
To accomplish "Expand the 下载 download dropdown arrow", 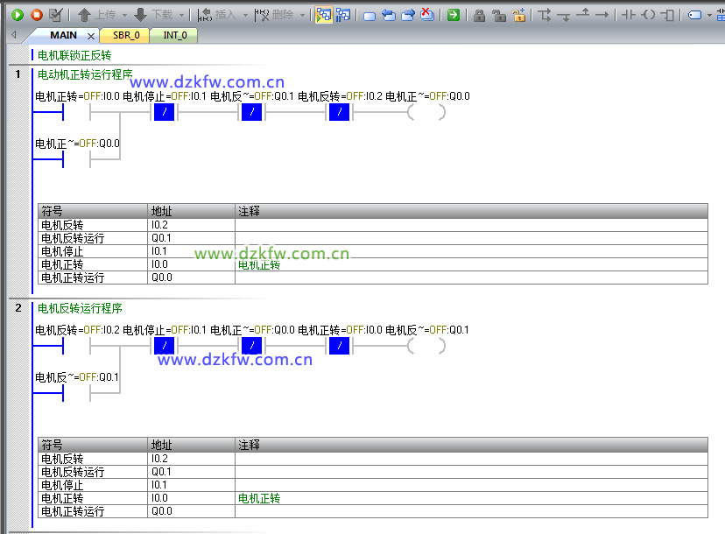I will click(181, 15).
